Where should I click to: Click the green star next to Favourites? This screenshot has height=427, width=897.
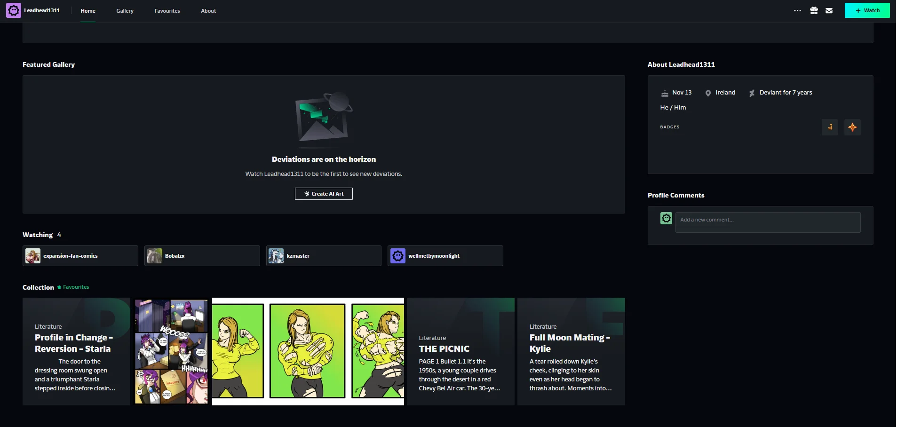pos(59,287)
